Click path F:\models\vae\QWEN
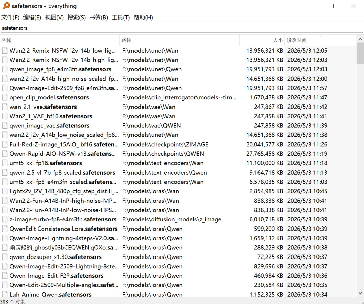The width and height of the screenshot is (364, 304). [151, 126]
